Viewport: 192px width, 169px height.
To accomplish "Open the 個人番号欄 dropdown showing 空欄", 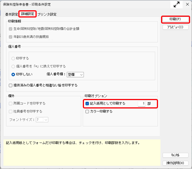I will point(75,75).
